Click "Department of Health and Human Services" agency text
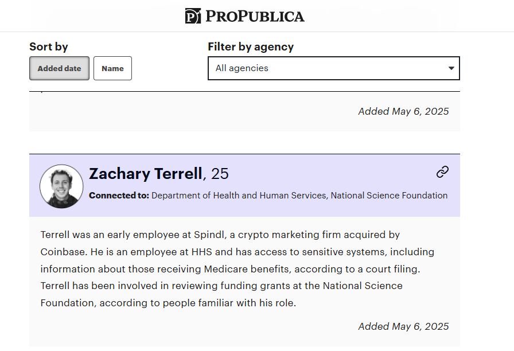 coord(239,196)
